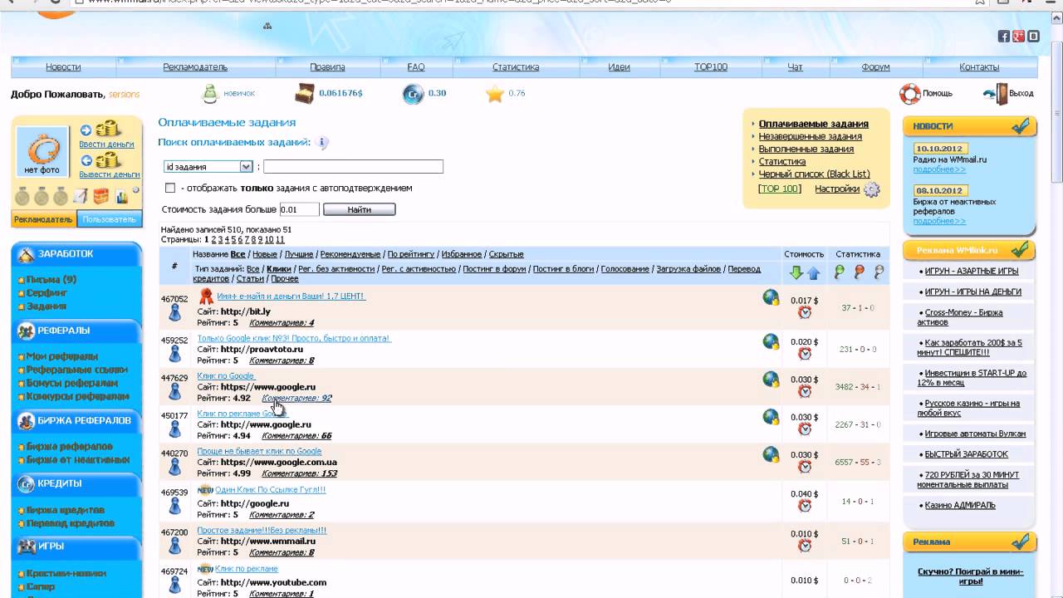This screenshot has height=598, width=1063.
Task: Click the bar chart icon in profile box
Action: coord(122,197)
